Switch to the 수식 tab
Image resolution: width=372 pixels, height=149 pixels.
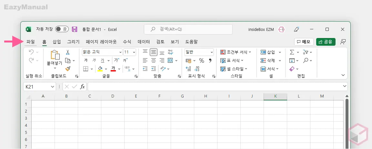point(127,42)
